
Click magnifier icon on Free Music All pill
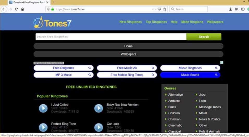tap(153, 68)
